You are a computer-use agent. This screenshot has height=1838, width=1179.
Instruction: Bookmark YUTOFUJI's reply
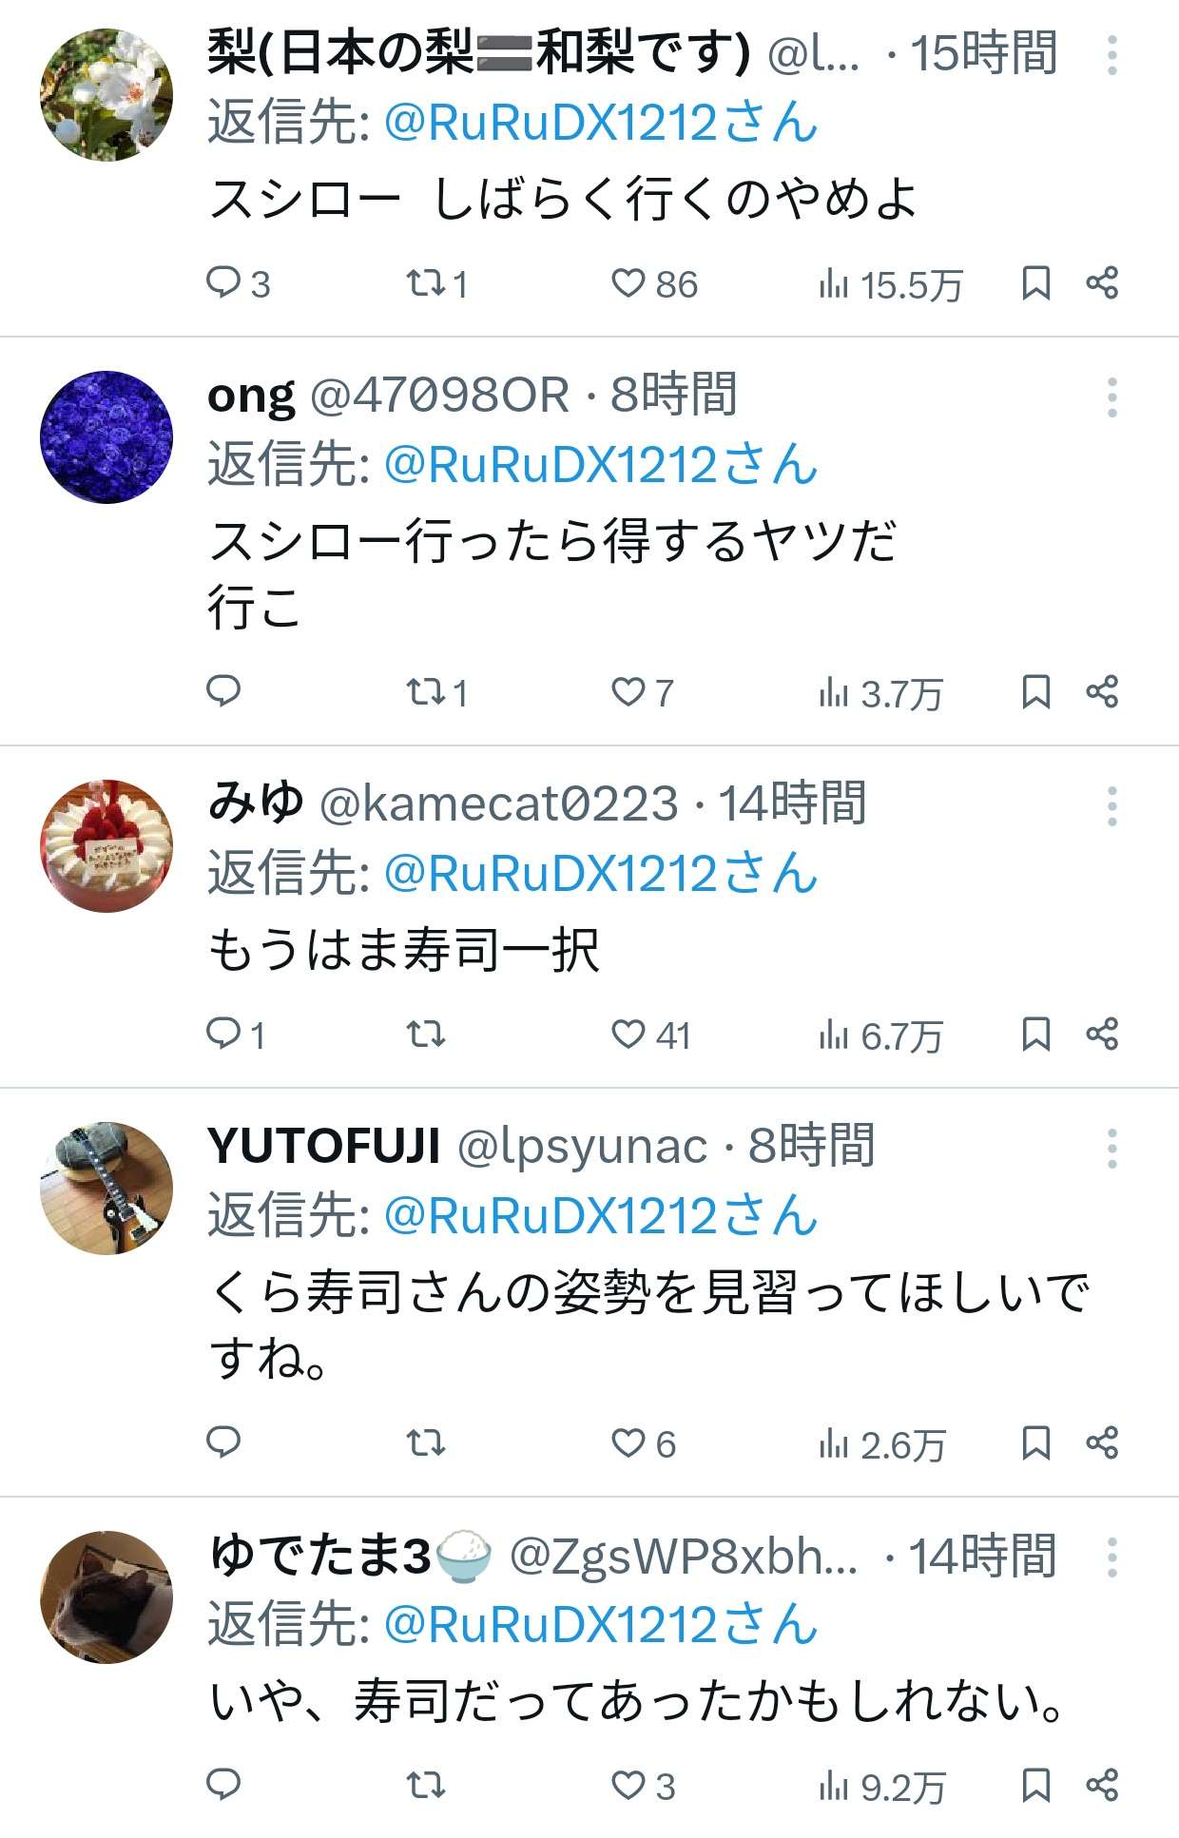1035,1442
